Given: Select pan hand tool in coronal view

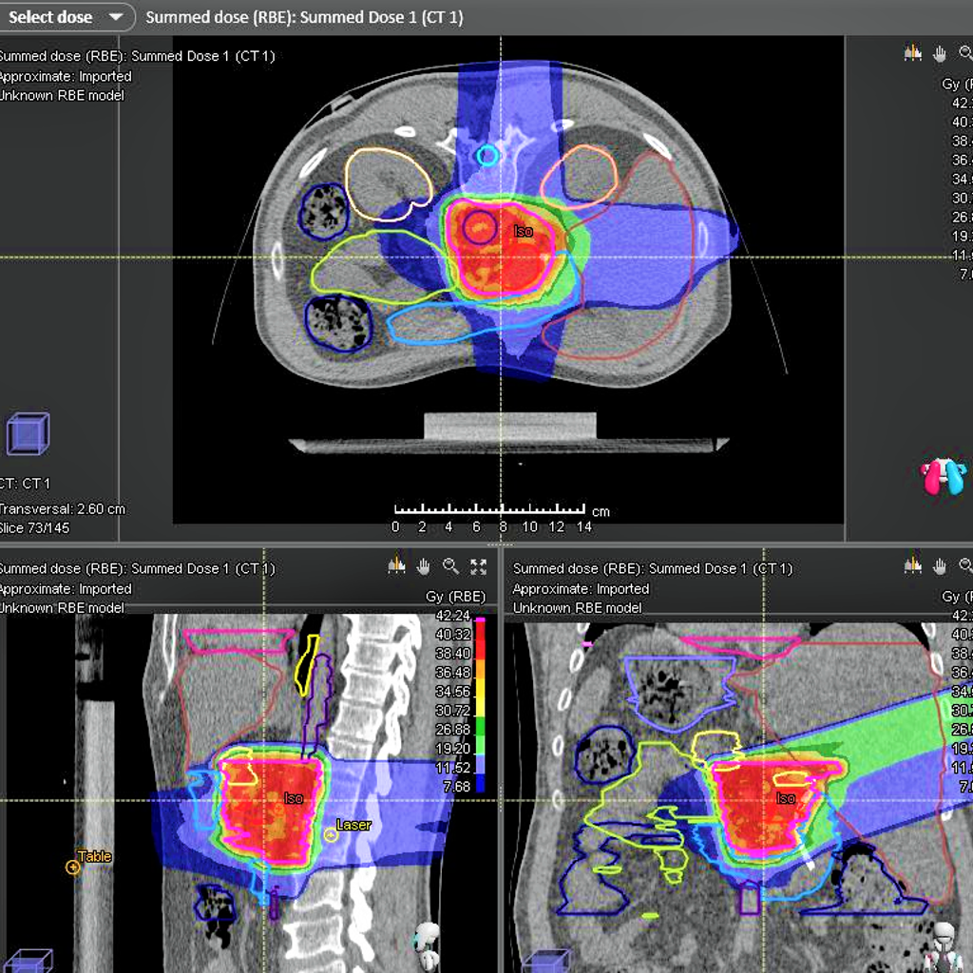Looking at the screenshot, I should (941, 566).
